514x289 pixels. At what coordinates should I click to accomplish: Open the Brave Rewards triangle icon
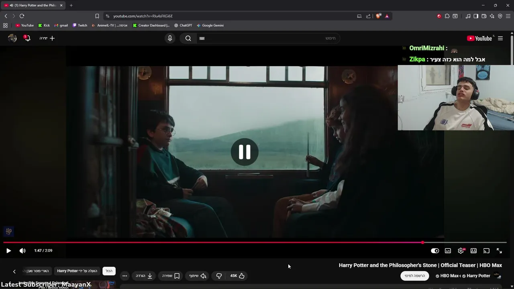(387, 16)
